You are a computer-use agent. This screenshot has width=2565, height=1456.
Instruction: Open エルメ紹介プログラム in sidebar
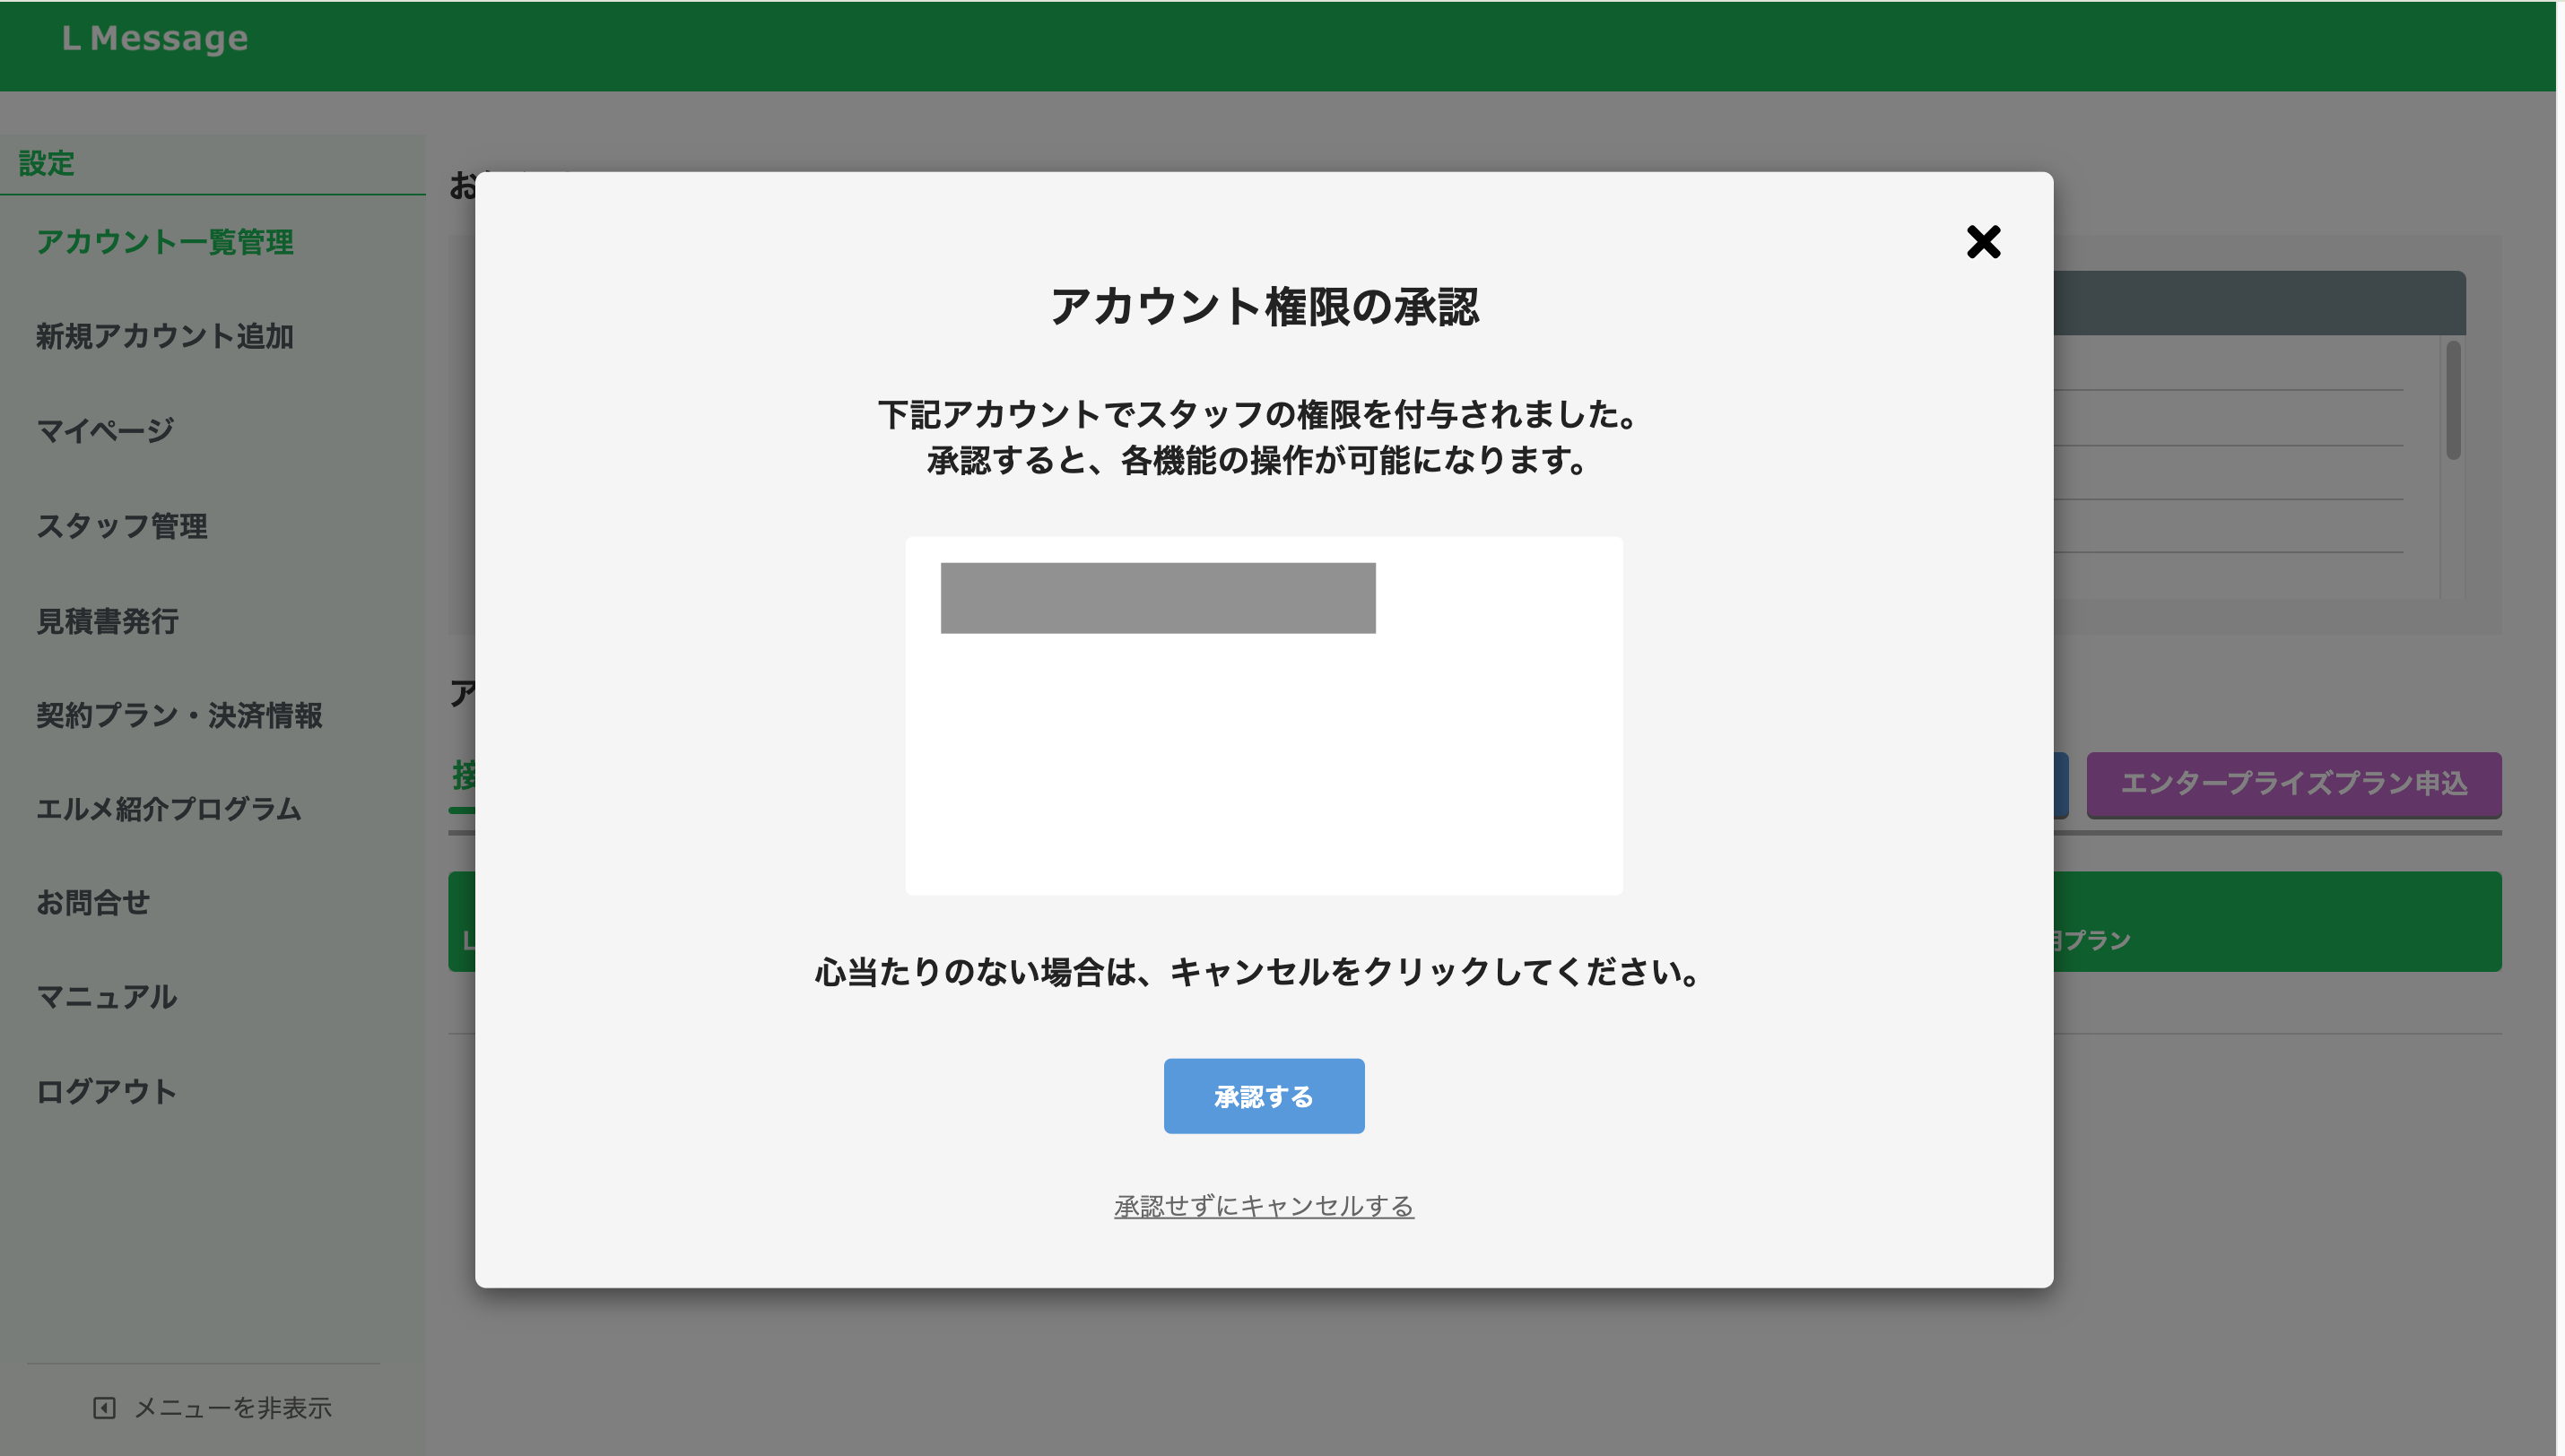(169, 809)
